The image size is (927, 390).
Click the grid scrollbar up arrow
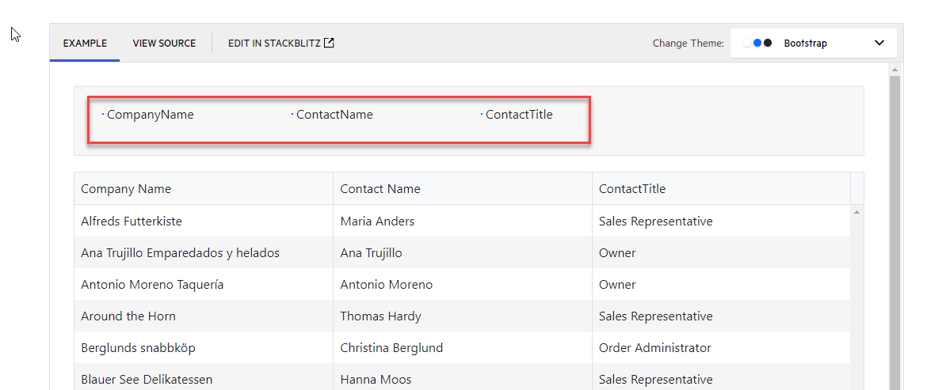(x=856, y=212)
